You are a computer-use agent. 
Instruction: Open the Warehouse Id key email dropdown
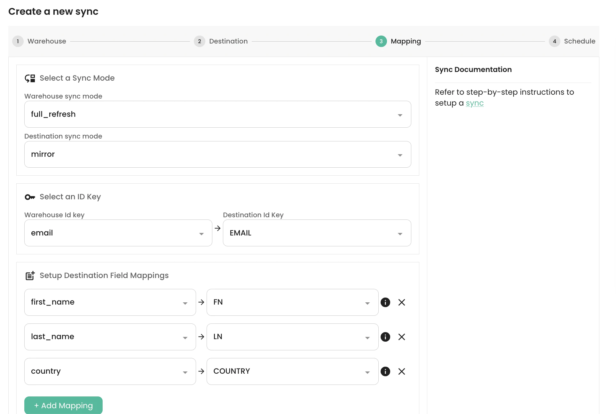118,233
